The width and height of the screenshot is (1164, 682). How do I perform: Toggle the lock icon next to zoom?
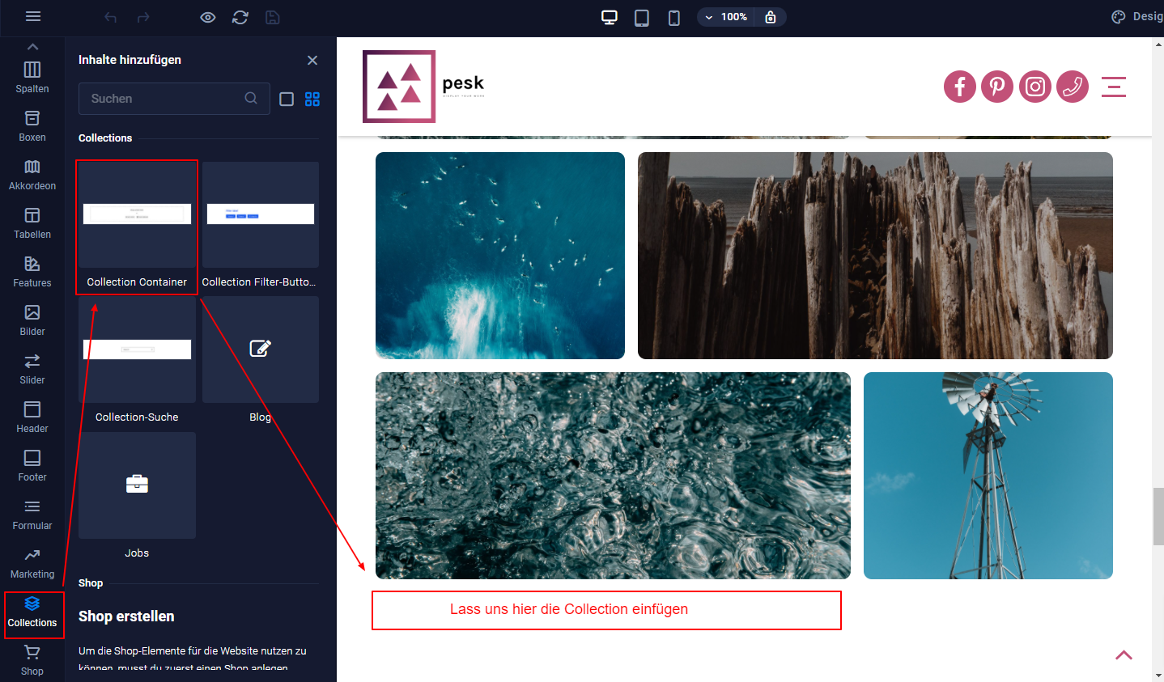coord(771,17)
